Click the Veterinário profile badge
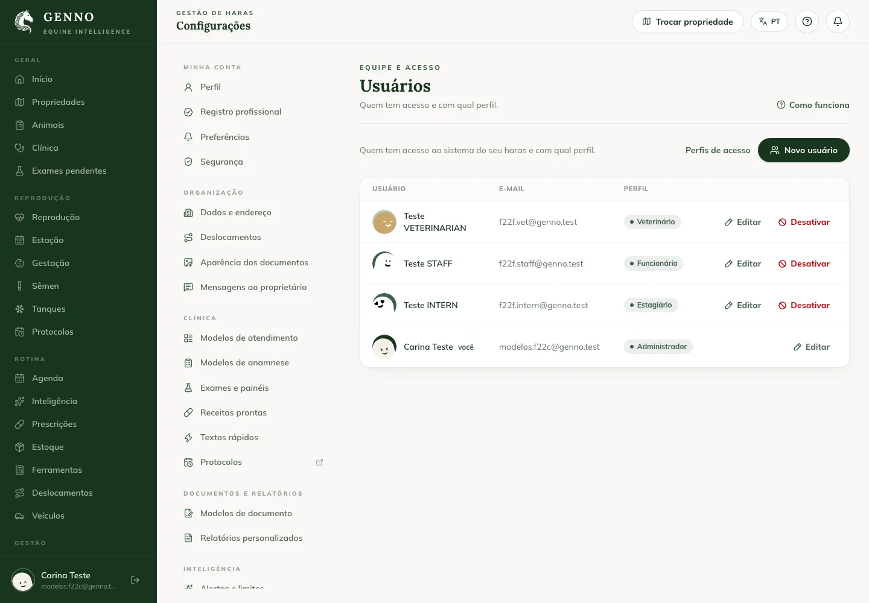 [652, 222]
